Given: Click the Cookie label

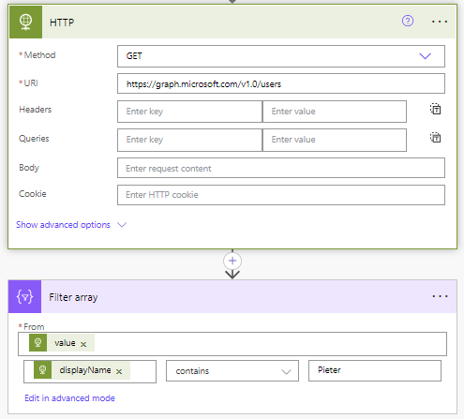Looking at the screenshot, I should point(33,194).
